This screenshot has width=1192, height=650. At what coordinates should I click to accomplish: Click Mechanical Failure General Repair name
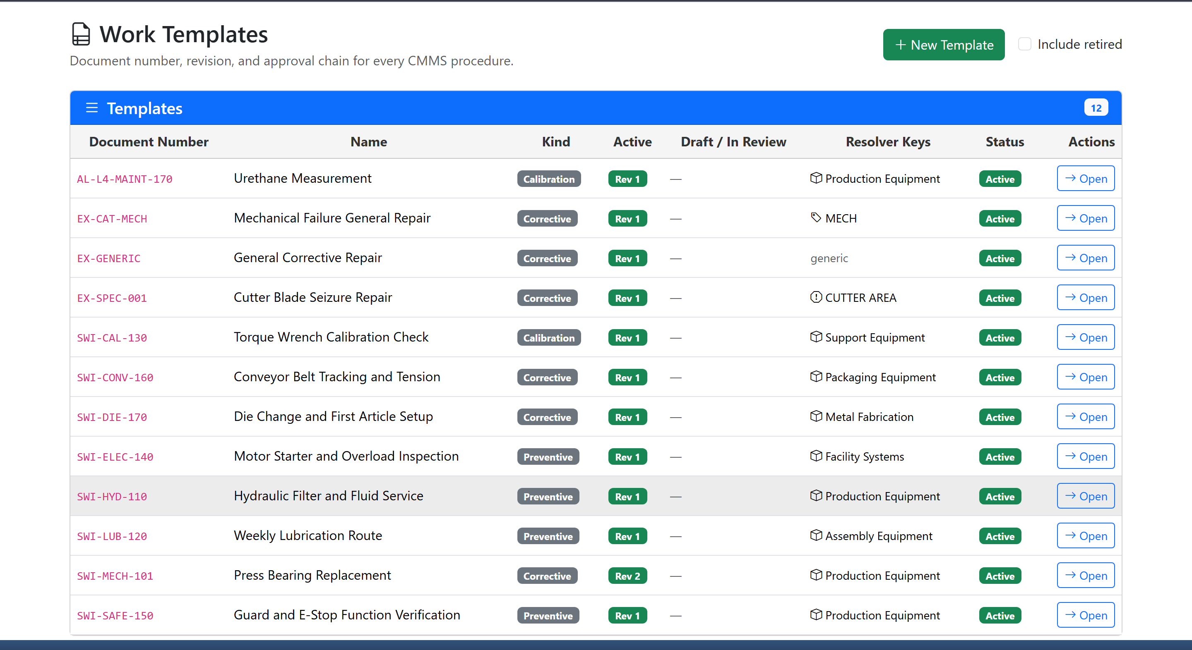pyautogui.click(x=332, y=218)
